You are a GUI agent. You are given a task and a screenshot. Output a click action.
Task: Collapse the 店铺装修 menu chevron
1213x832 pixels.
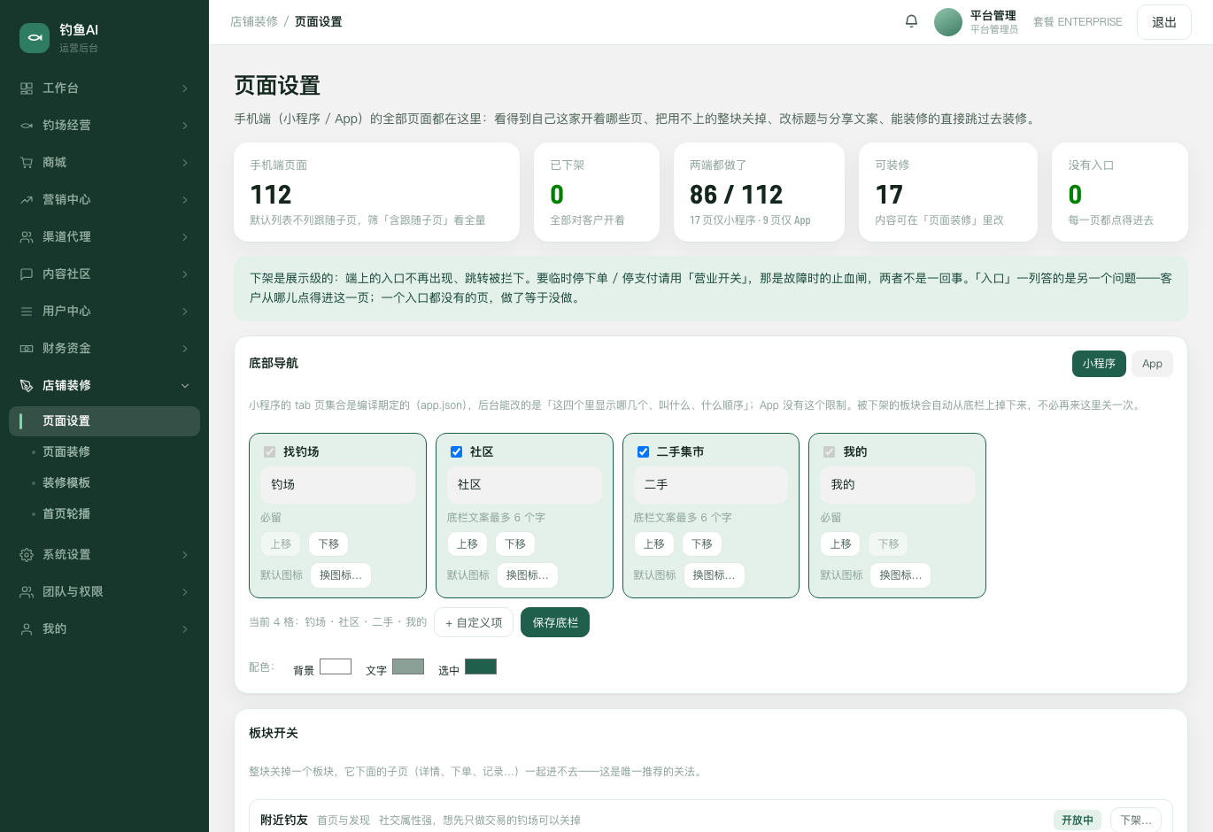point(185,386)
